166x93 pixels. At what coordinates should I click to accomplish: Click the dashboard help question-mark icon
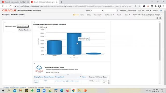click(160, 18)
